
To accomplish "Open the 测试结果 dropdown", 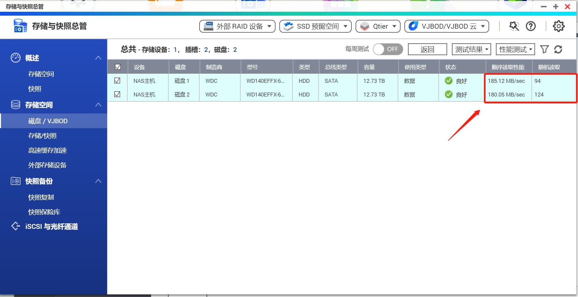I will coord(471,49).
